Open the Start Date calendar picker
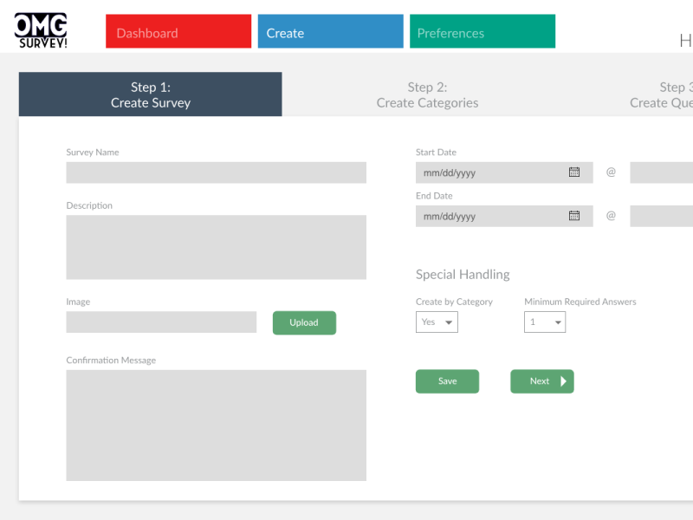 (574, 172)
